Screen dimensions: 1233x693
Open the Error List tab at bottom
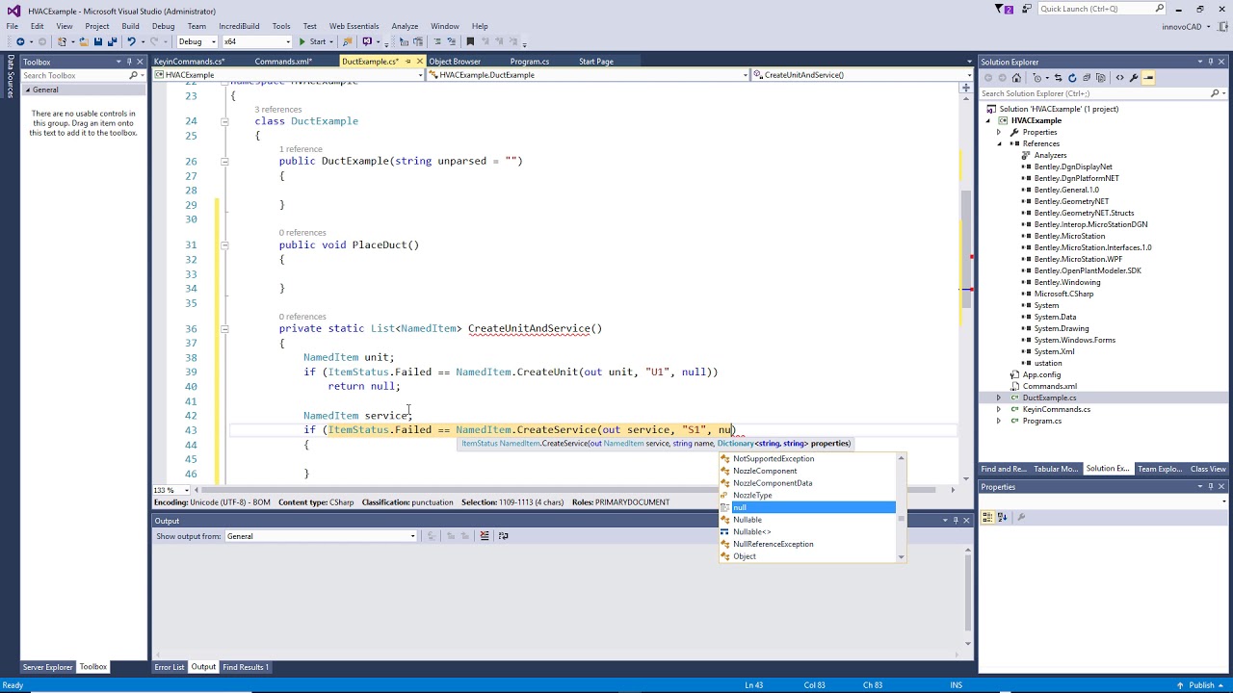(x=169, y=667)
